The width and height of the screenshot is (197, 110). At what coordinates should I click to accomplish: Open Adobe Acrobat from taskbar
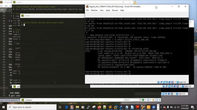[138, 107]
